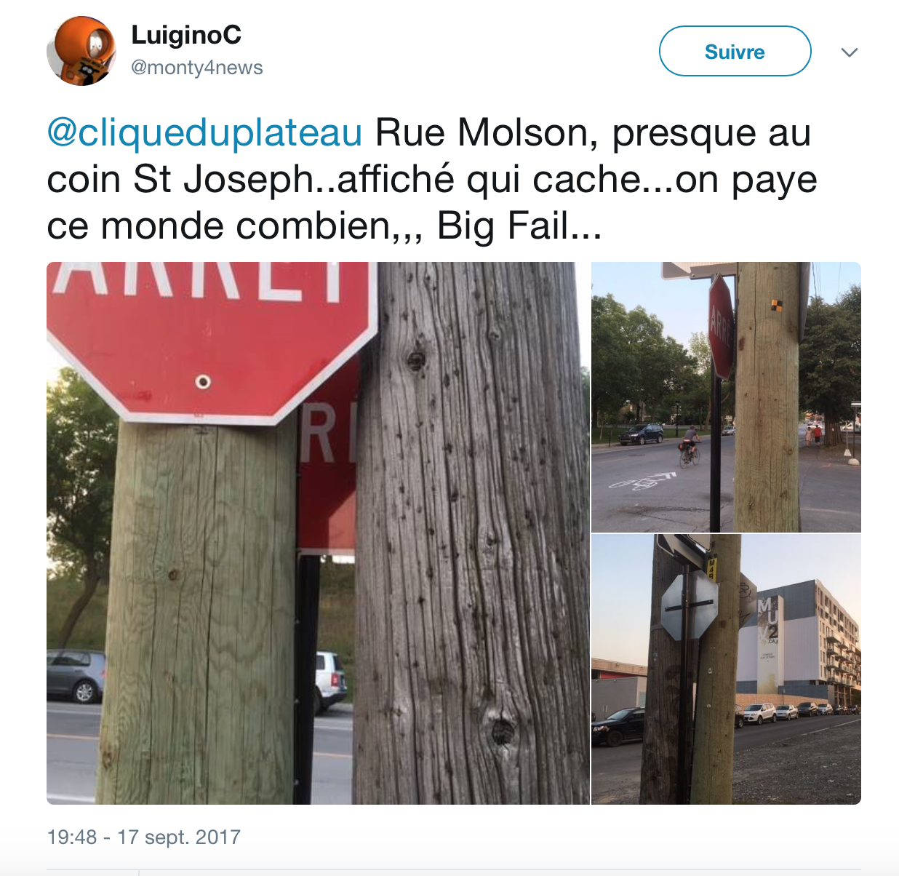
Task: Click the grey car in main photo
Action: pos(76,676)
